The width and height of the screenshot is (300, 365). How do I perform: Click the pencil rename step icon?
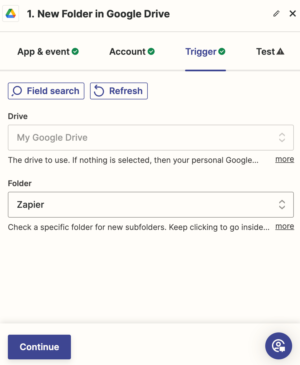click(x=276, y=13)
